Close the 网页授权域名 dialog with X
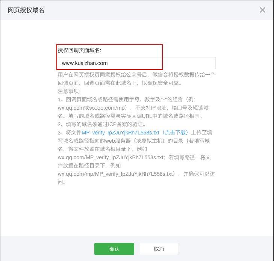Image resolution: width=274 pixels, height=261 pixels. click(262, 10)
